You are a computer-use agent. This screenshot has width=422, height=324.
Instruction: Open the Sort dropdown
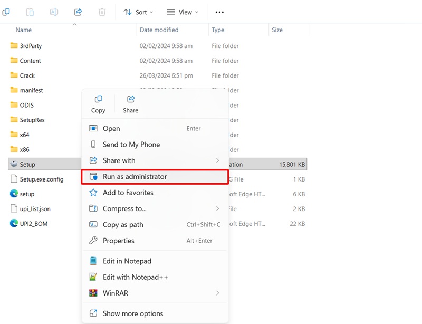(x=138, y=12)
